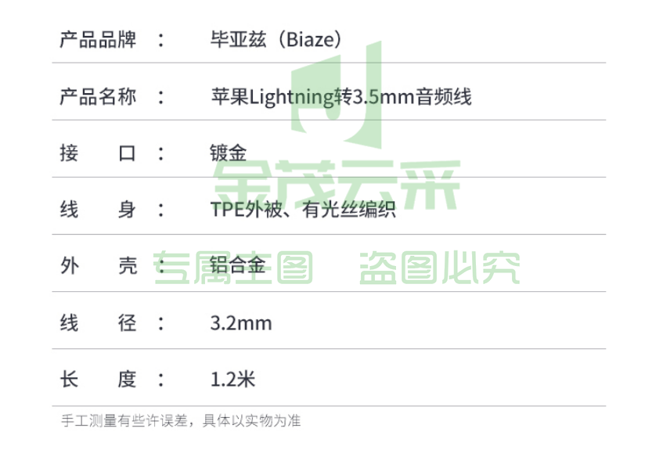Click the green watermark logo icon
The image size is (663, 457).
pos(337,95)
